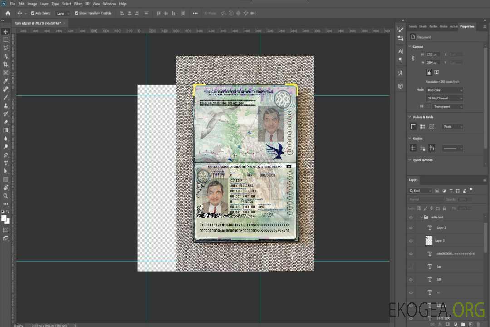The width and height of the screenshot is (490, 327).
Task: Click lock all padlock icon in Layers
Action: (444, 208)
